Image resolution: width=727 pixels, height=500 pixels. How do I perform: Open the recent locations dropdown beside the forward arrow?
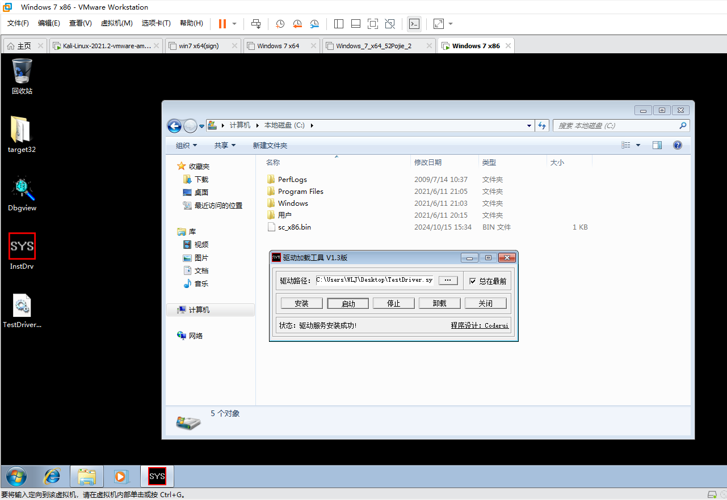201,126
